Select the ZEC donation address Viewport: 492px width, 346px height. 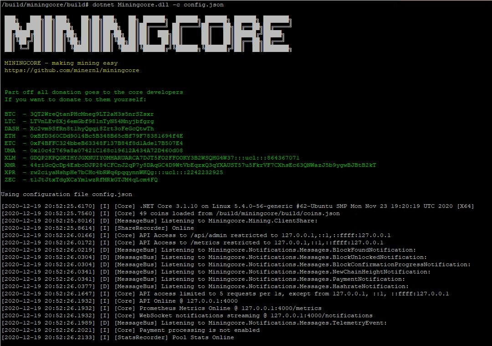(94, 180)
